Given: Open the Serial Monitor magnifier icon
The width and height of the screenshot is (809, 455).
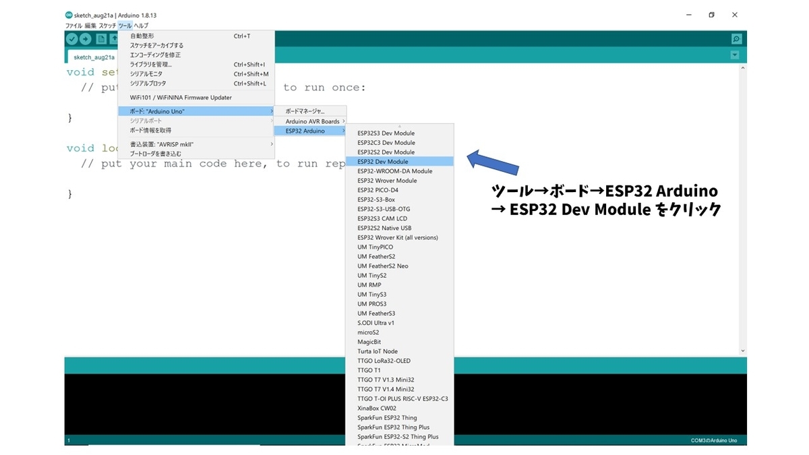Looking at the screenshot, I should (x=736, y=38).
